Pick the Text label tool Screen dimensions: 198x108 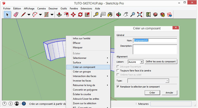pos(103,14)
